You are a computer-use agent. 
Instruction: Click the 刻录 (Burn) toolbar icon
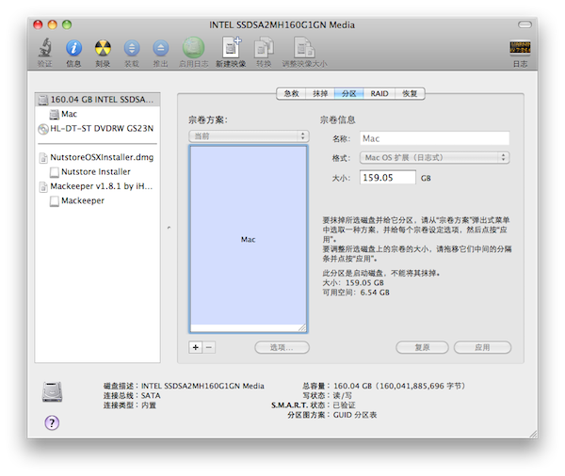tap(103, 49)
